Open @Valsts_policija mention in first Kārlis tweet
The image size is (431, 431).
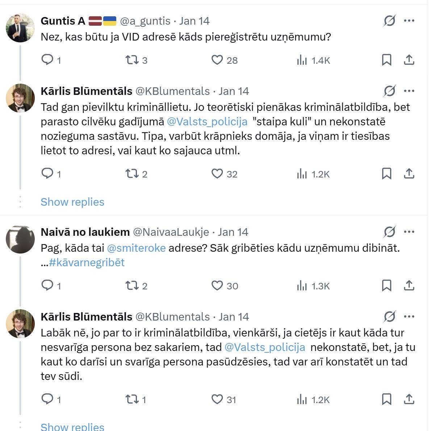tap(207, 122)
